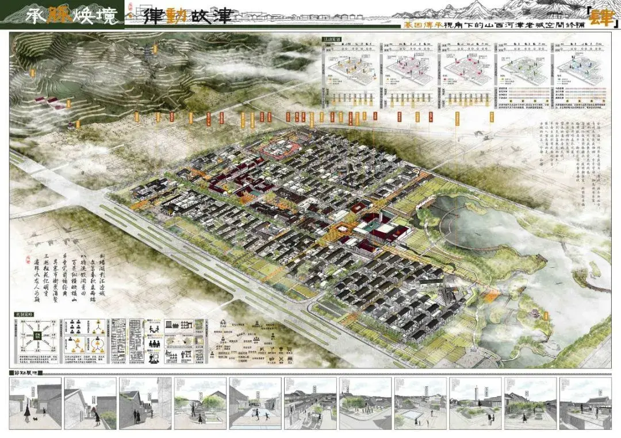
Task: Open the last node thumbnail on the right
Action: click(x=585, y=403)
